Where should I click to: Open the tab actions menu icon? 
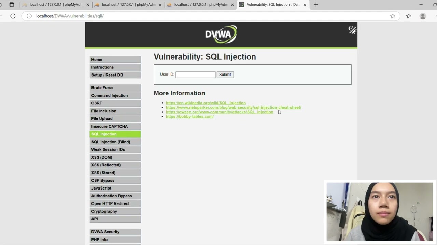[x=12, y=5]
